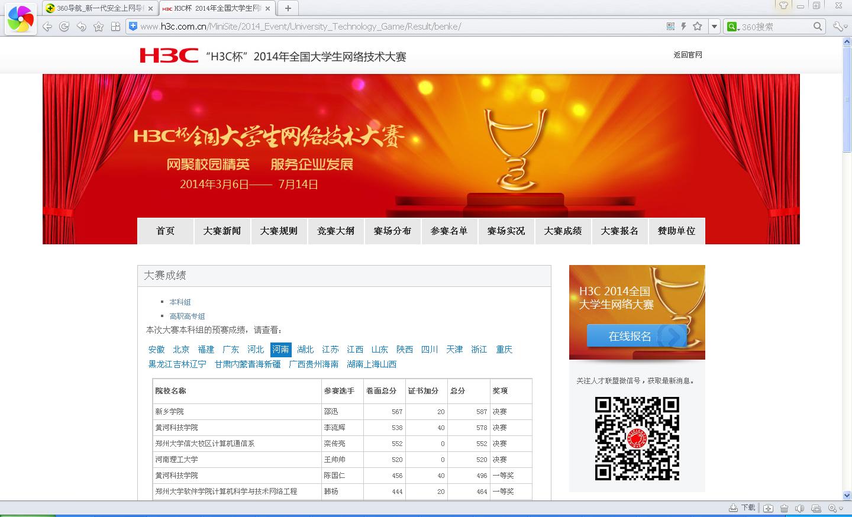Viewport: 852px width, 517px height.
Task: Switch to the 360导航 browser tab
Action: tap(99, 8)
